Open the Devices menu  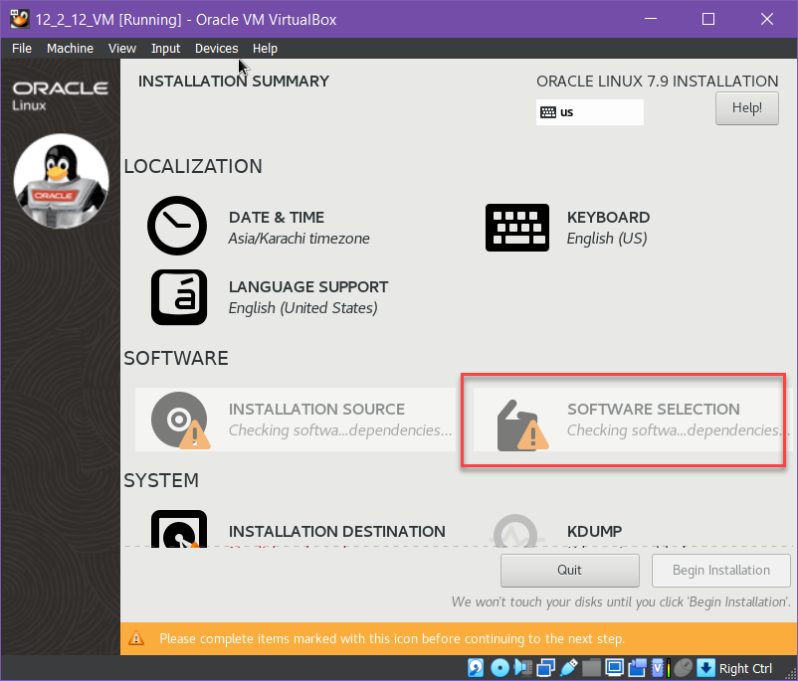216,48
